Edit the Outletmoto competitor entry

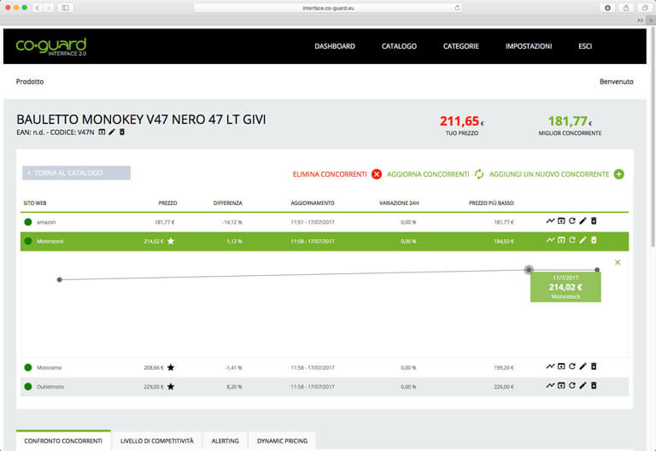583,386
